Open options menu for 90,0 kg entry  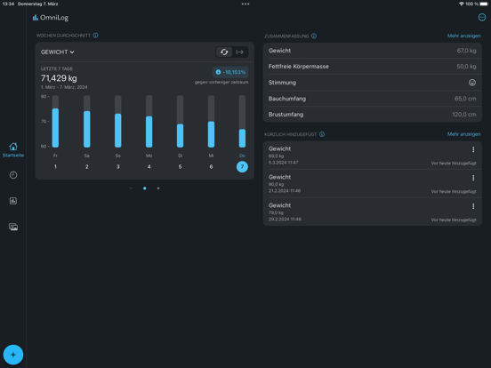click(x=473, y=178)
